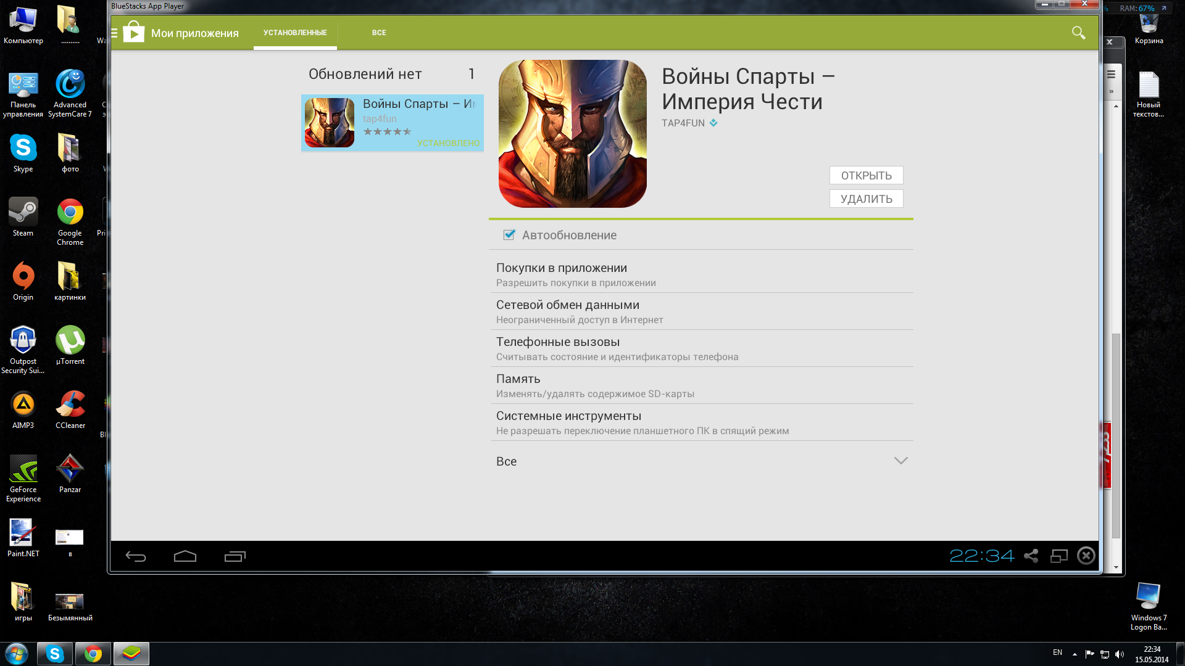Switch to the УСТАНОВЛЕННЫЕ tab
1185x666 pixels.
tap(295, 33)
